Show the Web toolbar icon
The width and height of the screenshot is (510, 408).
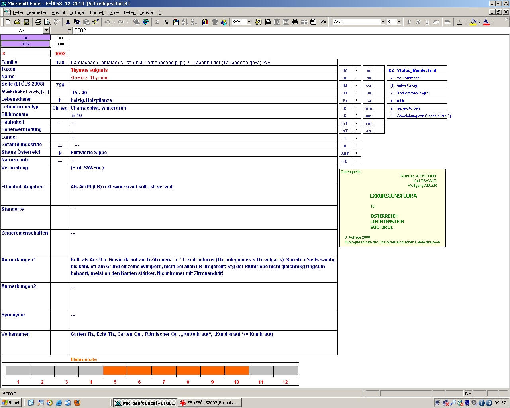click(146, 22)
